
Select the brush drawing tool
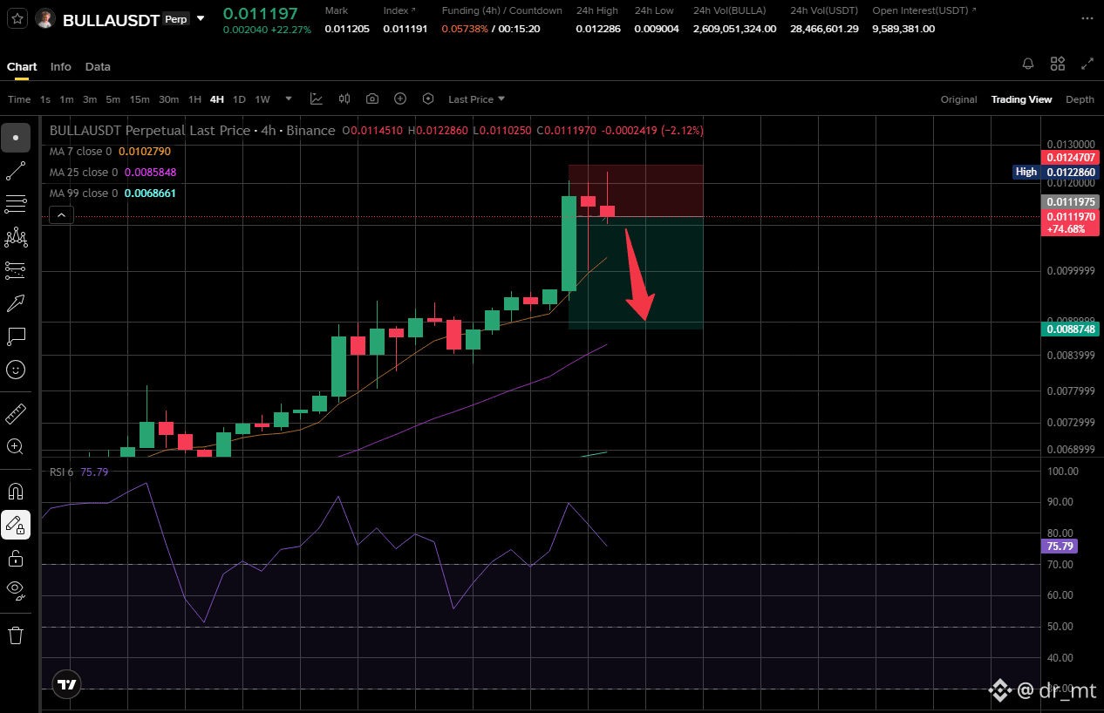tap(16, 303)
